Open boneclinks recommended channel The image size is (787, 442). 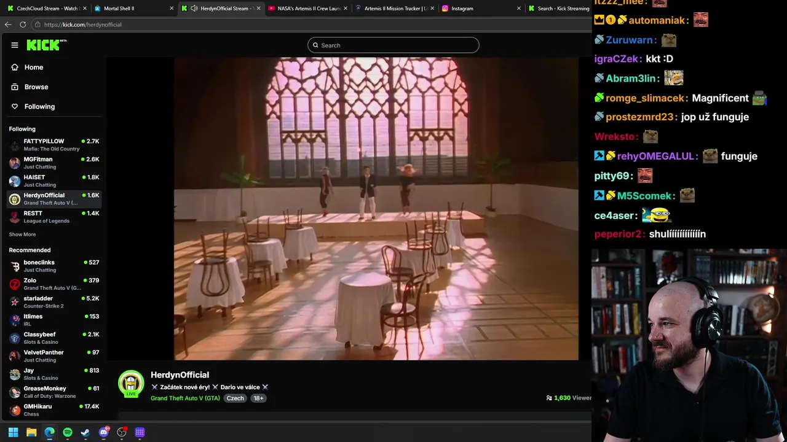click(x=54, y=266)
